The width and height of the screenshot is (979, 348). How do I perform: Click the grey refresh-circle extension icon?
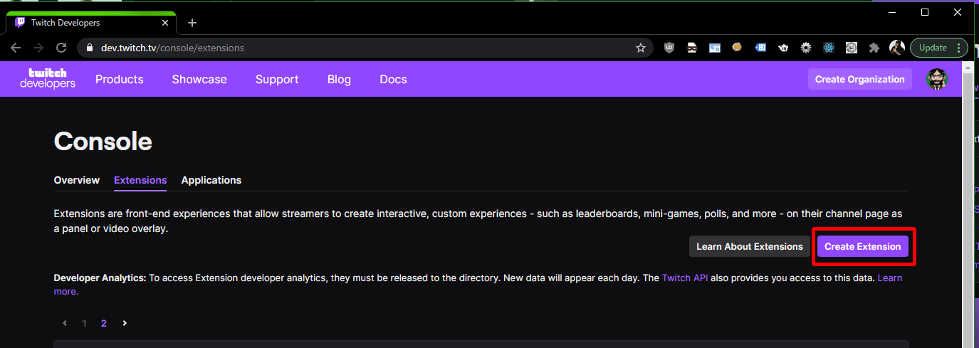[852, 48]
